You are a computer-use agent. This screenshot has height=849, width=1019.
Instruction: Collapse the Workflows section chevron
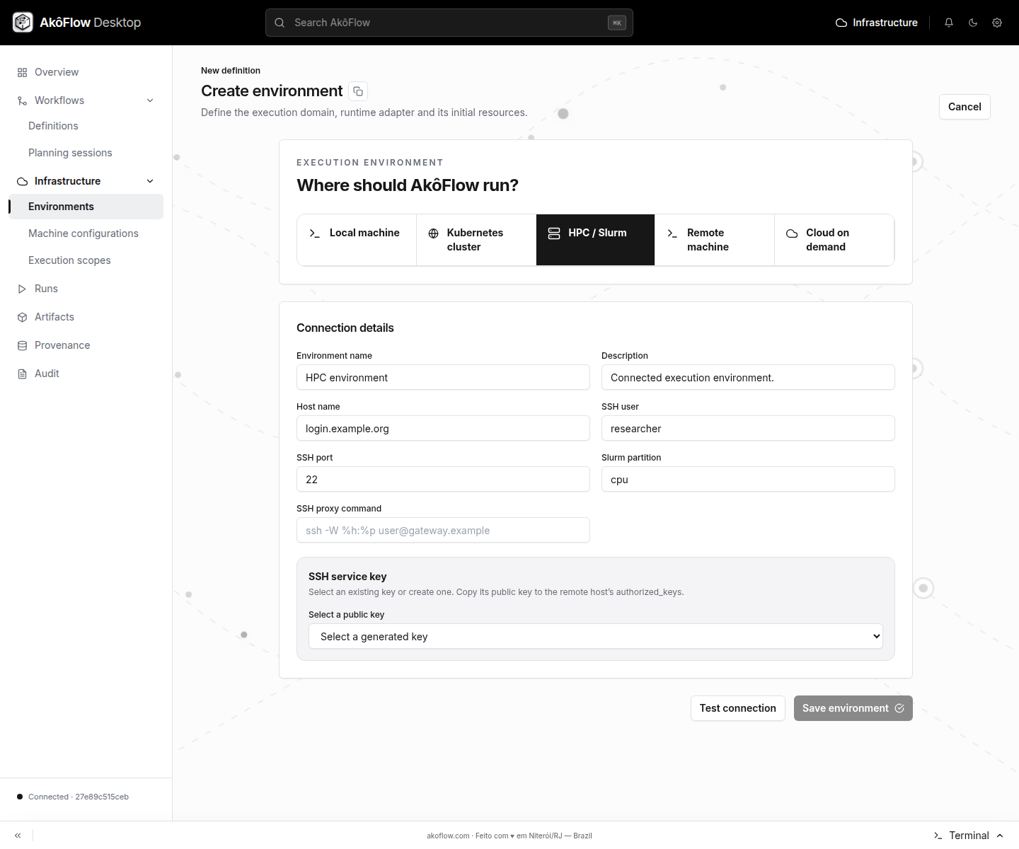point(150,100)
